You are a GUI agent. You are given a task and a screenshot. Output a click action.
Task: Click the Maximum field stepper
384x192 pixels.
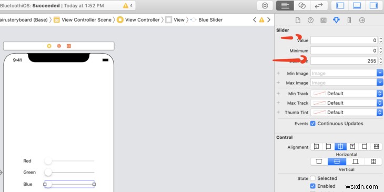(x=381, y=61)
